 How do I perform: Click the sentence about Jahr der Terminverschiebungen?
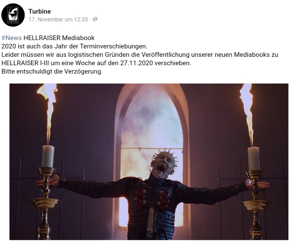[74, 46]
